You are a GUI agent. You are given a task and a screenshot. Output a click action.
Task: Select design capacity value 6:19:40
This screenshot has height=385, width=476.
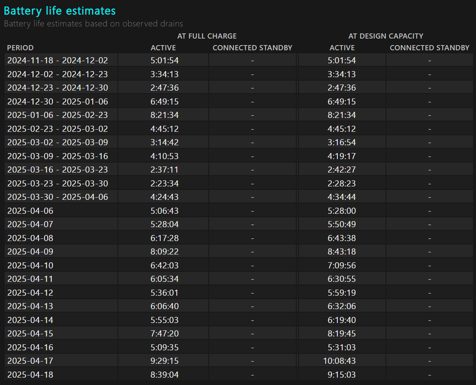[341, 321]
